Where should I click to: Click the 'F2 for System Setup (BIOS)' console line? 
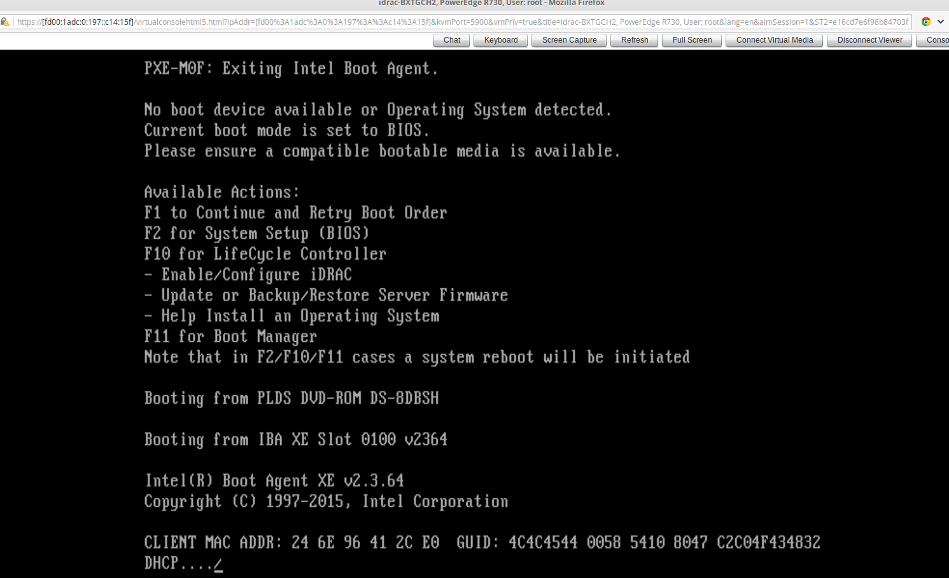click(257, 234)
